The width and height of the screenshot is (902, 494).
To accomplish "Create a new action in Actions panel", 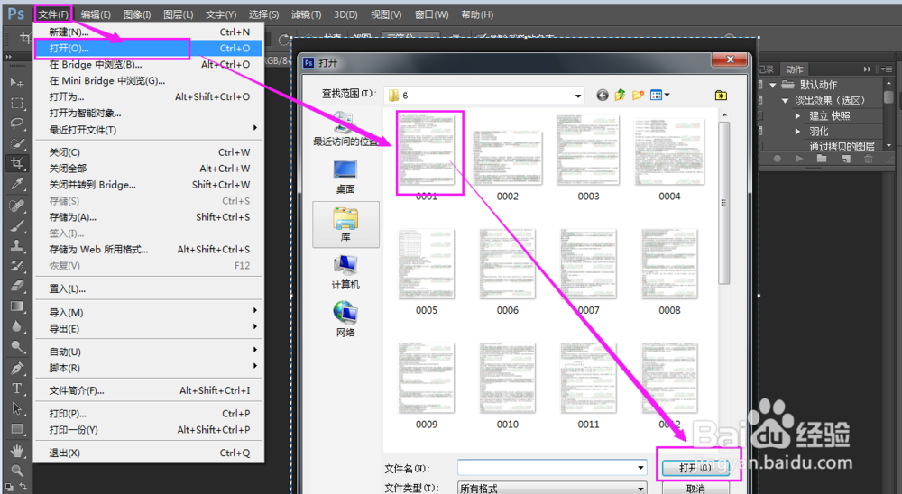I will point(846,159).
